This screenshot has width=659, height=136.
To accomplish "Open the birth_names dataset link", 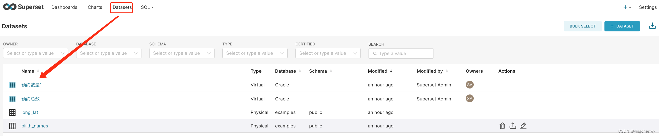I will pos(35,126).
